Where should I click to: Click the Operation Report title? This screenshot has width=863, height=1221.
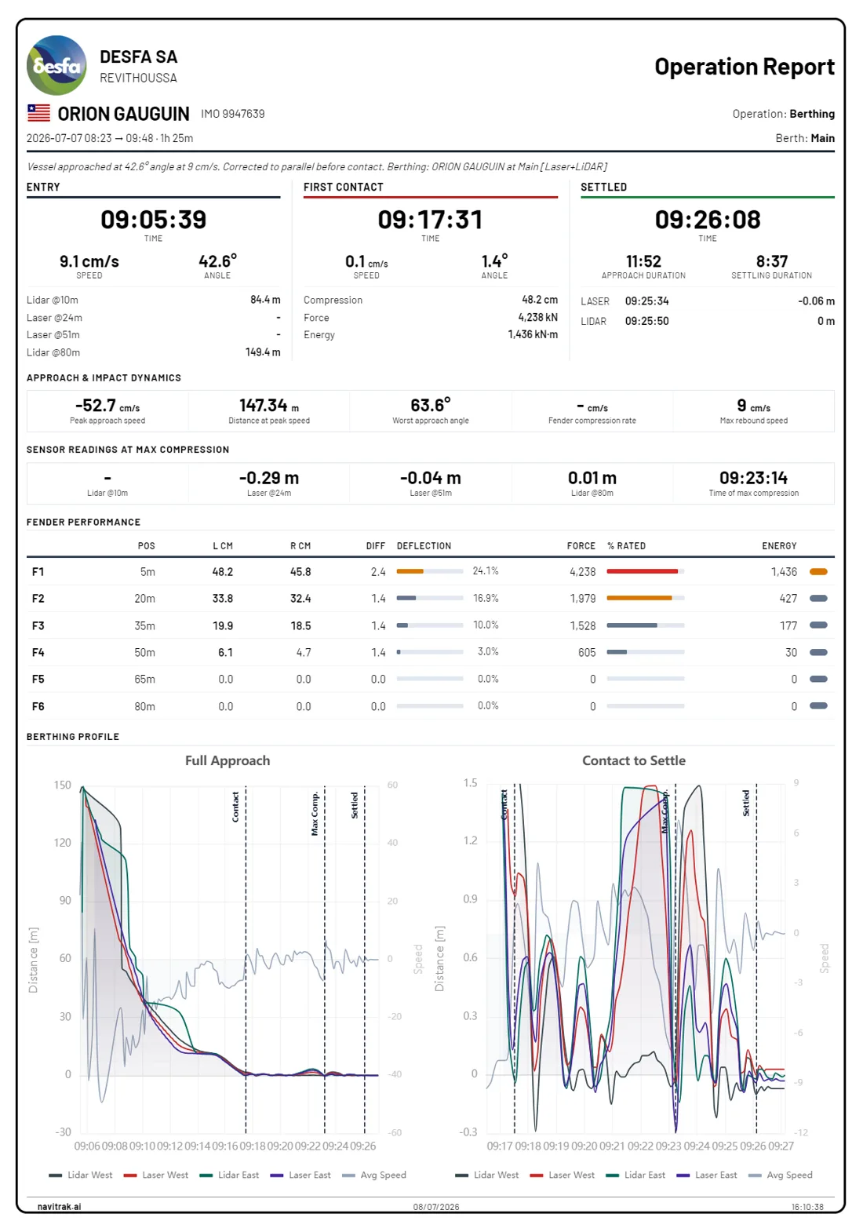745,67
